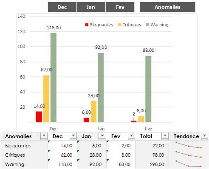Screen dimensions: 209x169
Task: Select the Warning Total cell 298,00
Action: 152,164
